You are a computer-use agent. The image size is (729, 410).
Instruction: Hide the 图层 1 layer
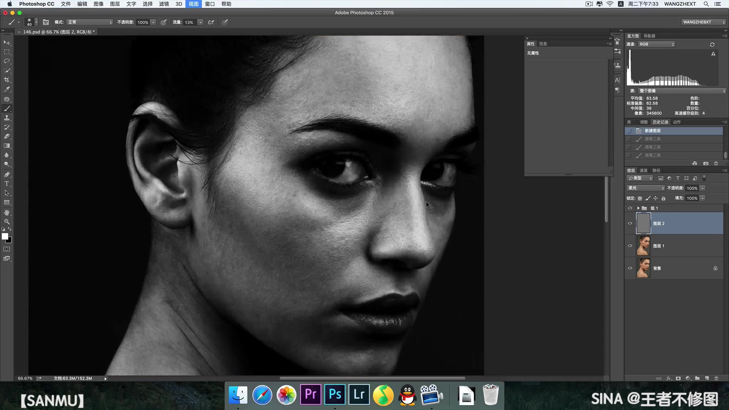[630, 246]
